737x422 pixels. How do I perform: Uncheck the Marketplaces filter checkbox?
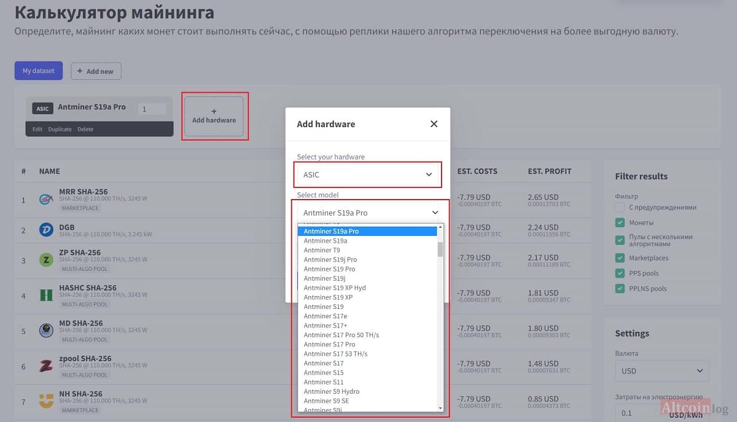click(x=620, y=258)
